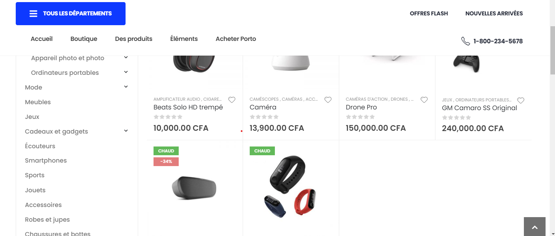The width and height of the screenshot is (555, 236).
Task: Click the OFFRES FLASH link
Action: click(x=429, y=14)
